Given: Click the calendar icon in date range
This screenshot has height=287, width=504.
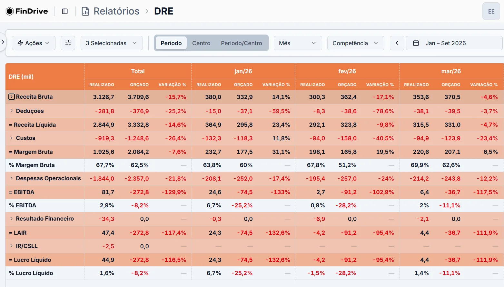Looking at the screenshot, I should [416, 43].
